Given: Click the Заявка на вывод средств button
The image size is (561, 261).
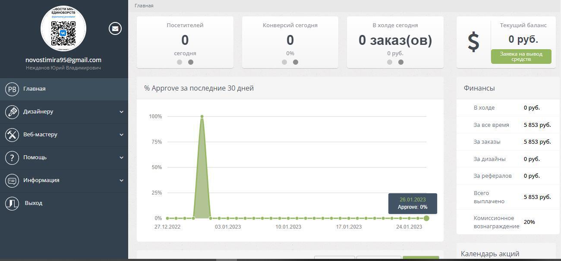Looking at the screenshot, I should point(521,56).
